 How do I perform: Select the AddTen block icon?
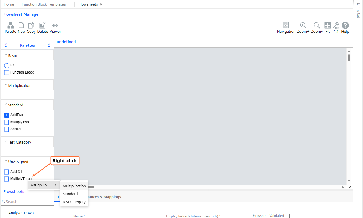[x=7, y=129]
